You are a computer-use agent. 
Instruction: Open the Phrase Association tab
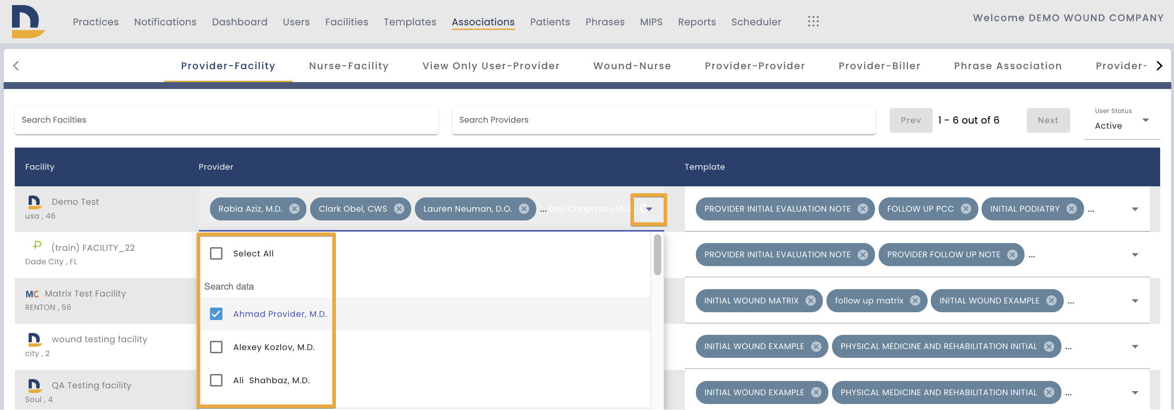point(1008,66)
